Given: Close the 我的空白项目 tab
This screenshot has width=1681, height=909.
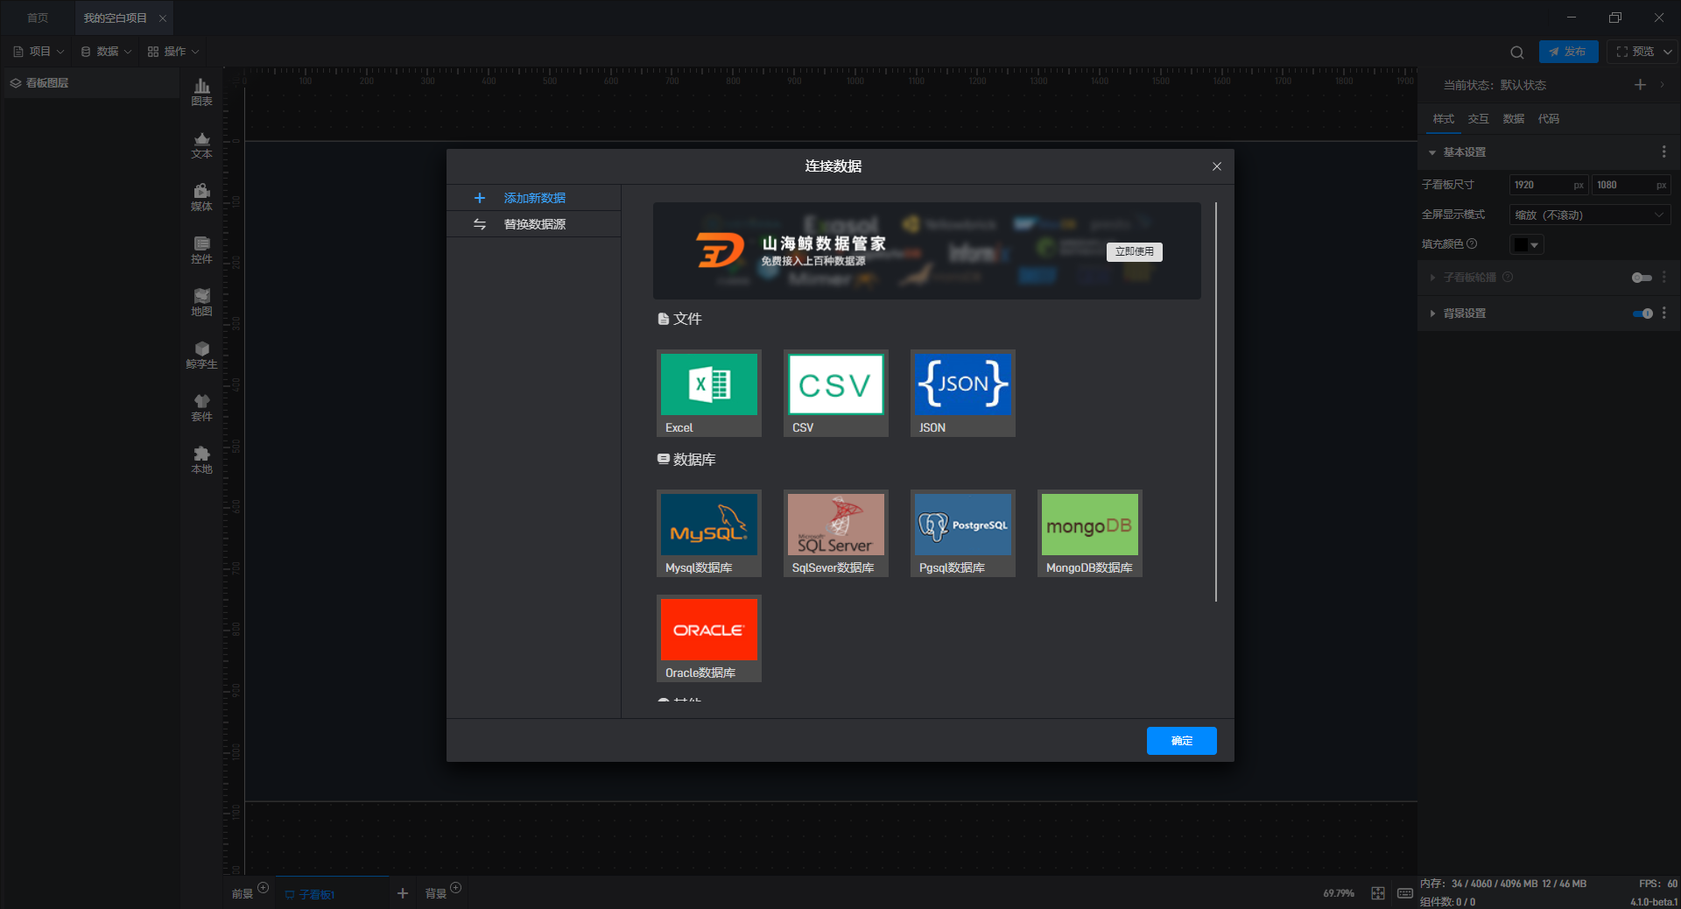Looking at the screenshot, I should pyautogui.click(x=163, y=18).
